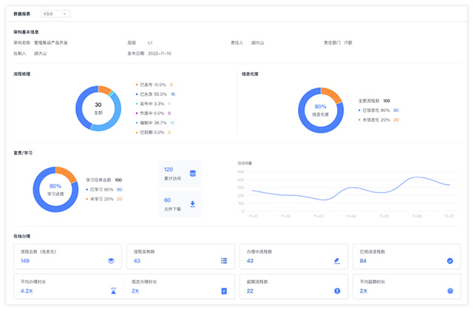Click the database icon in 累计访问 card
Screen dimensions: 473x311
pos(193,174)
